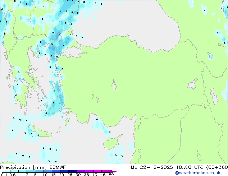Select the 'Mo 22-12-2025' forecast date text
Viewport: 228px width, 176px height.
(152, 167)
